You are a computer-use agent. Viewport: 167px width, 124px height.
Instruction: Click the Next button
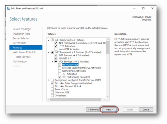109,109
